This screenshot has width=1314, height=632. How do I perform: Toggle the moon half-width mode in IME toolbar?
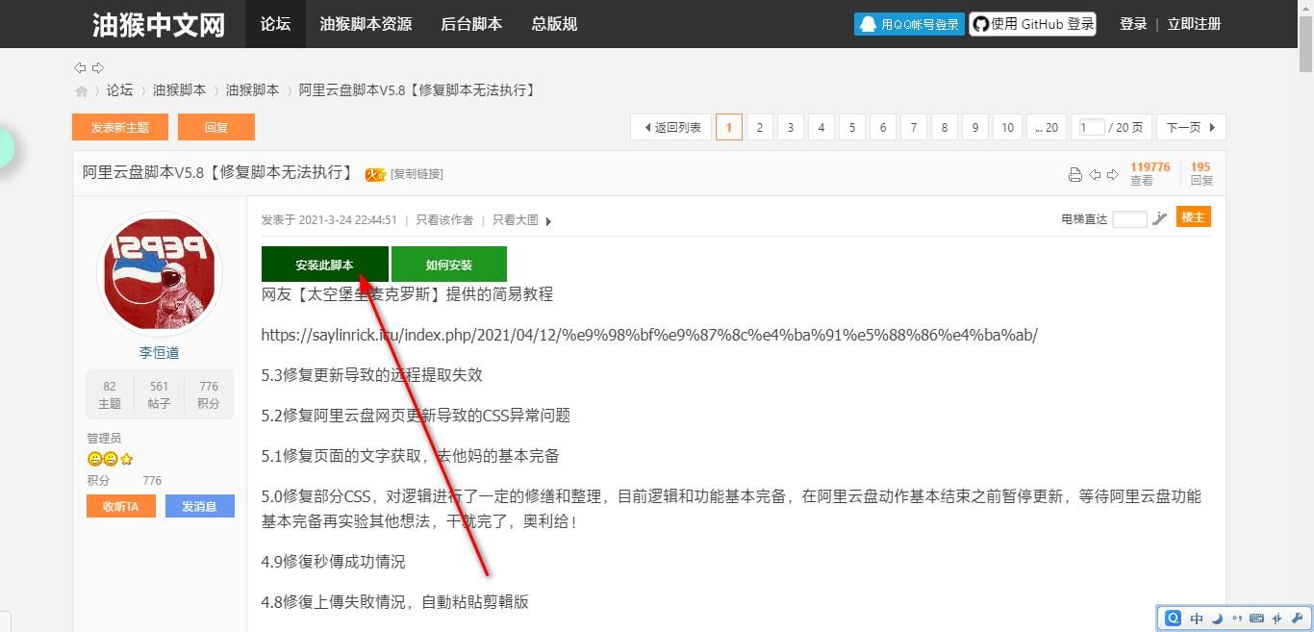(1217, 619)
